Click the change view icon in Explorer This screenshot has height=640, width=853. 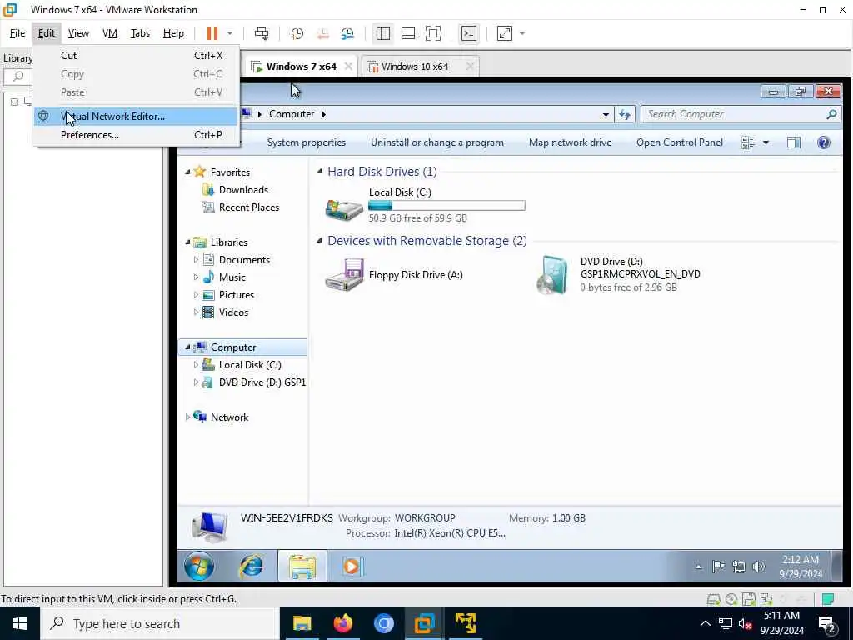748,142
